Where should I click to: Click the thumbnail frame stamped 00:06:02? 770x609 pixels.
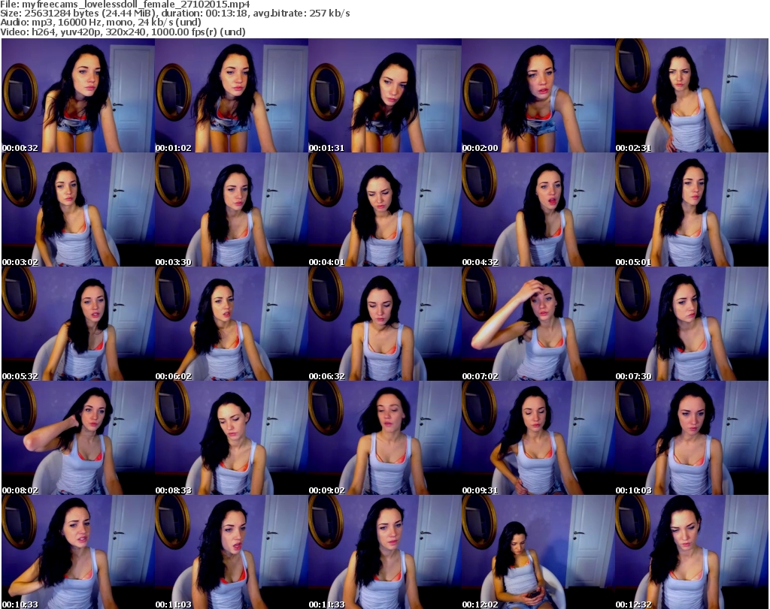pos(232,324)
